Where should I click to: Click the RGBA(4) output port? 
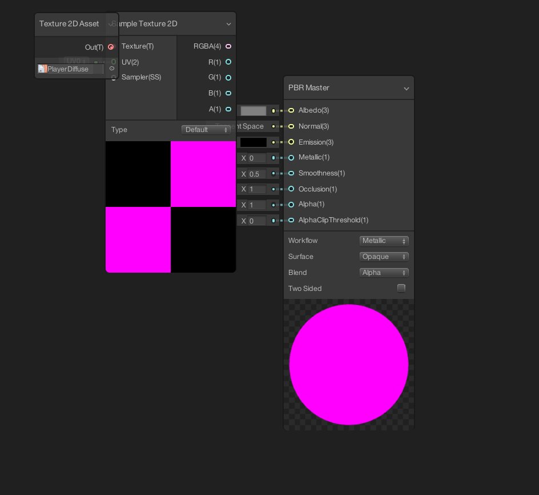tap(228, 46)
